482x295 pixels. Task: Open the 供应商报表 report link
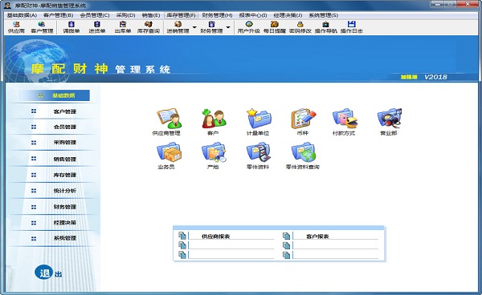[216, 236]
